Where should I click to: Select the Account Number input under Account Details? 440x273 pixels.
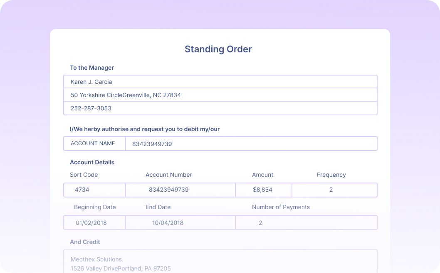click(180, 190)
